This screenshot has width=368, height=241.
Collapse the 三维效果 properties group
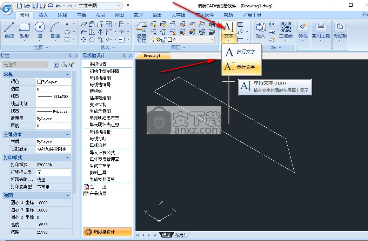click(68, 134)
